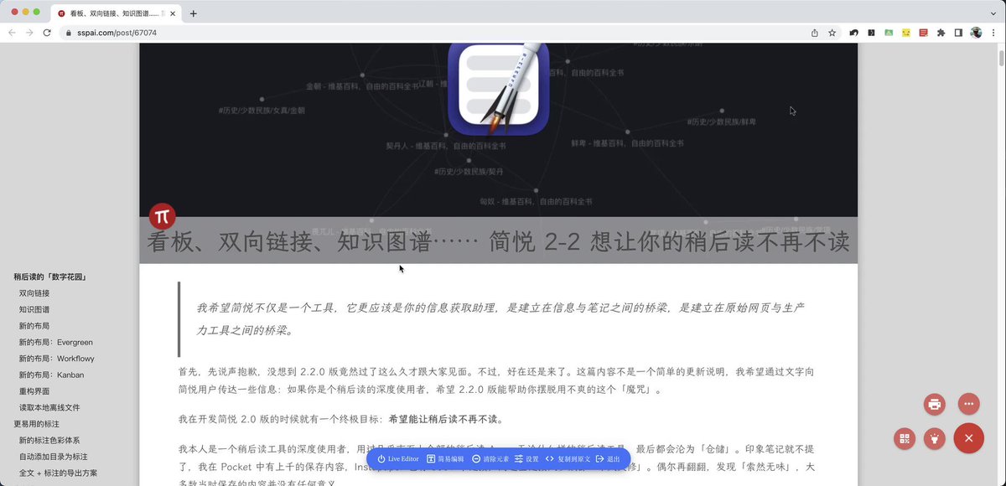Jump to outline item 新的布局: Evergreen
The height and width of the screenshot is (486, 1006).
coord(56,342)
